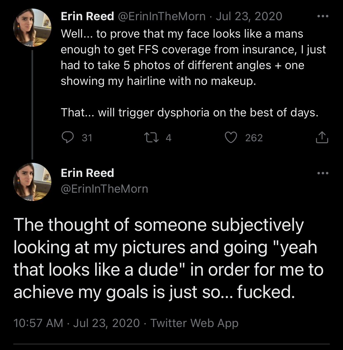The image size is (343, 350).
Task: Click the like count "262"
Action: point(254,138)
